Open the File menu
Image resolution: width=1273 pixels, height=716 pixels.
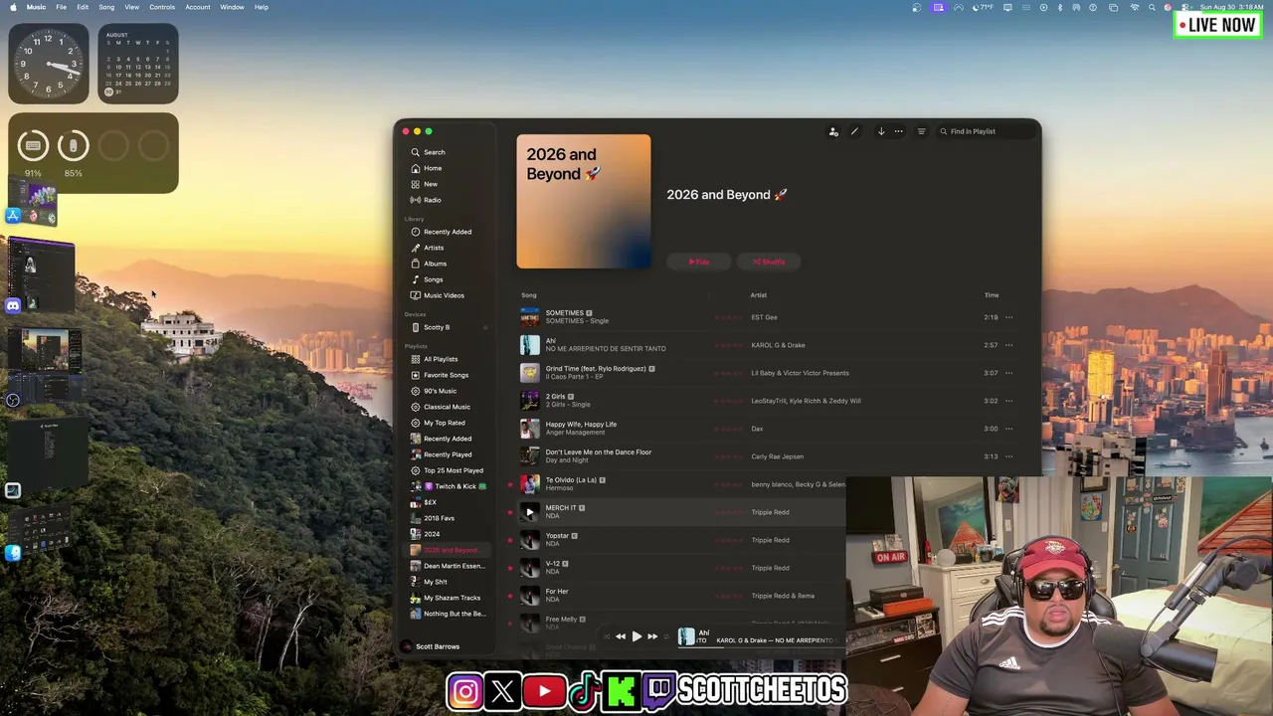click(x=61, y=7)
